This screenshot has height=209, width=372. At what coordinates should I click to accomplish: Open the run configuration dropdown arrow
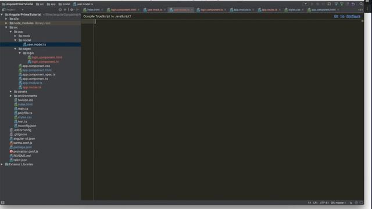pos(306,4)
